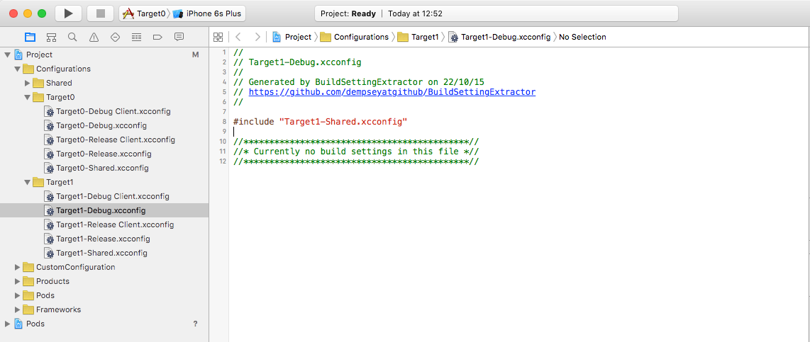Image resolution: width=810 pixels, height=342 pixels.
Task: Expand the Shared folder
Action: click(x=28, y=83)
